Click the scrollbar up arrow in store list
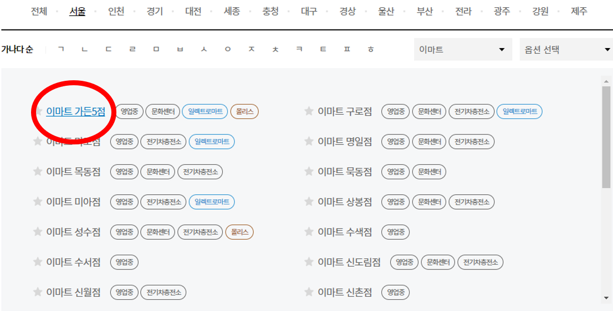Image resolution: width=613 pixels, height=311 pixels. (x=606, y=81)
